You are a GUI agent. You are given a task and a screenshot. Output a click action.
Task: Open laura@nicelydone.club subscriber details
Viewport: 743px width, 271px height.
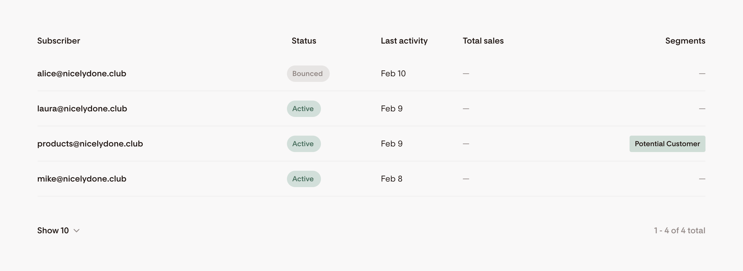(82, 109)
